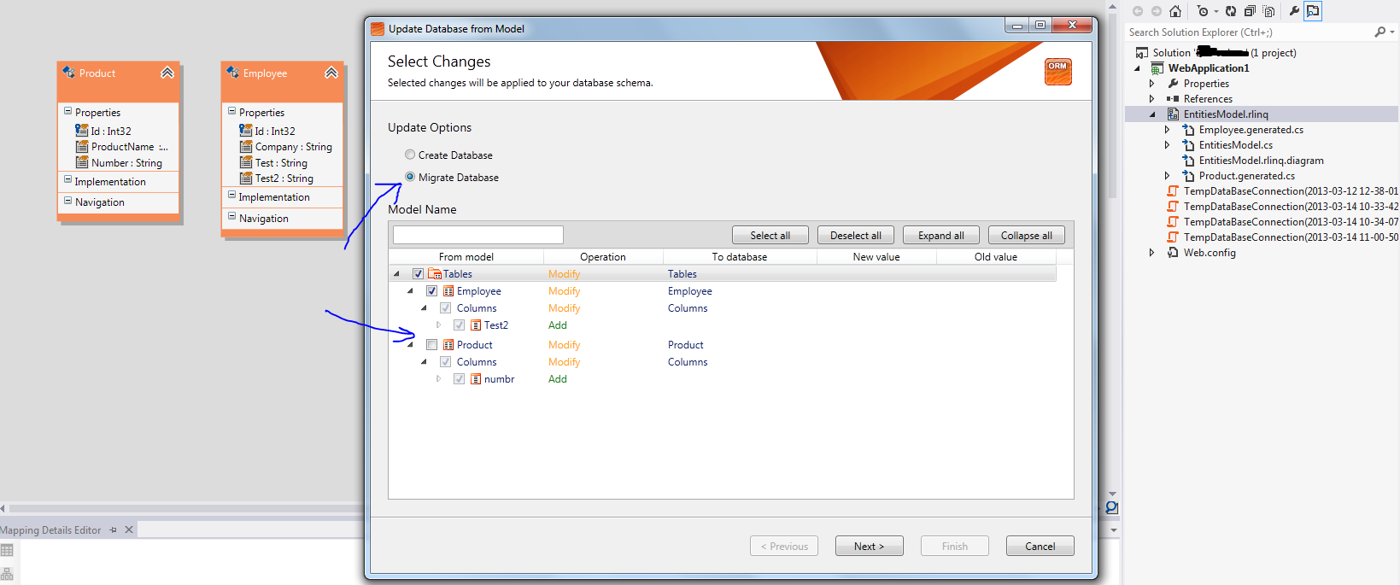1400x585 pixels.
Task: Collapse the Product entity with chevron icon
Action: coord(167,73)
